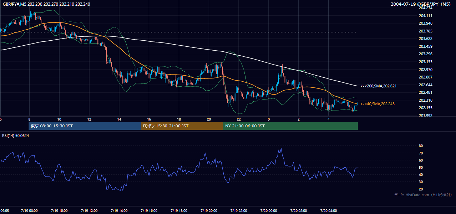
Task: Click the price axis value 203.948
Action: point(425,24)
